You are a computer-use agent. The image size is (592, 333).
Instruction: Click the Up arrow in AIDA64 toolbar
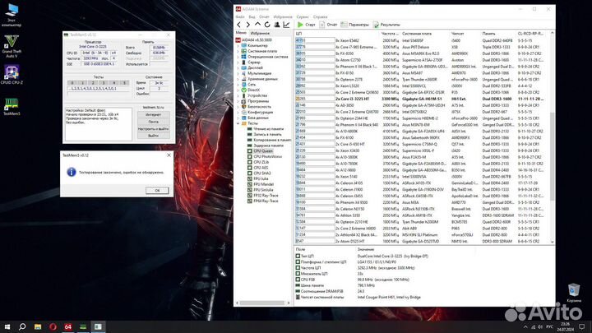point(258,25)
